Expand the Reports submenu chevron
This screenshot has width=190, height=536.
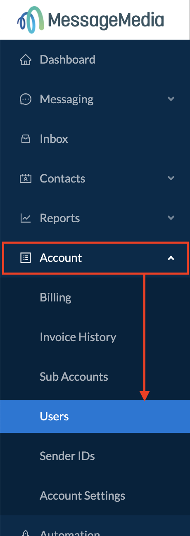171,218
